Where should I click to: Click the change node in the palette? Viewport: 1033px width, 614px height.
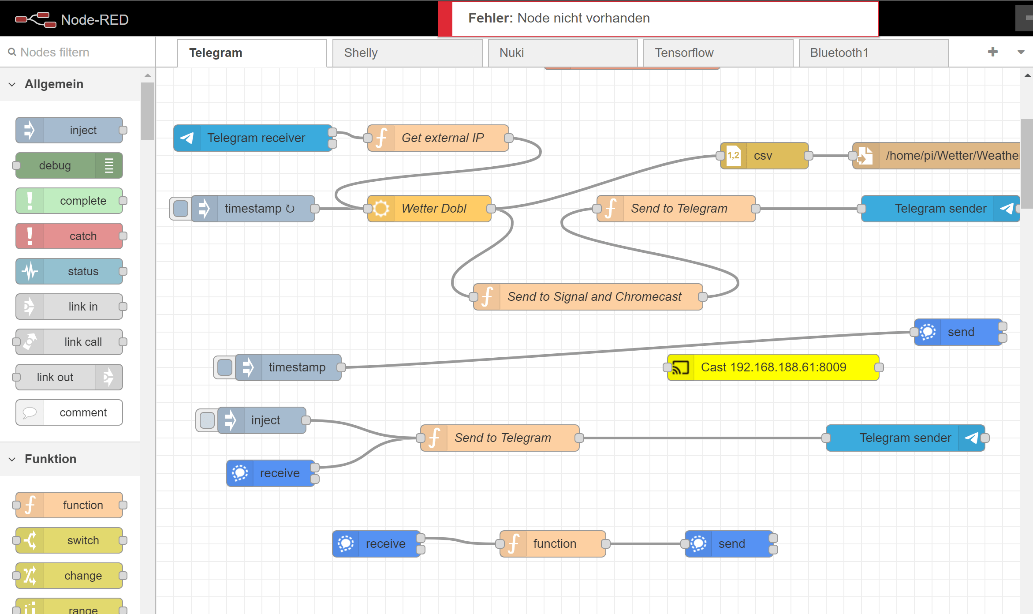click(x=70, y=575)
